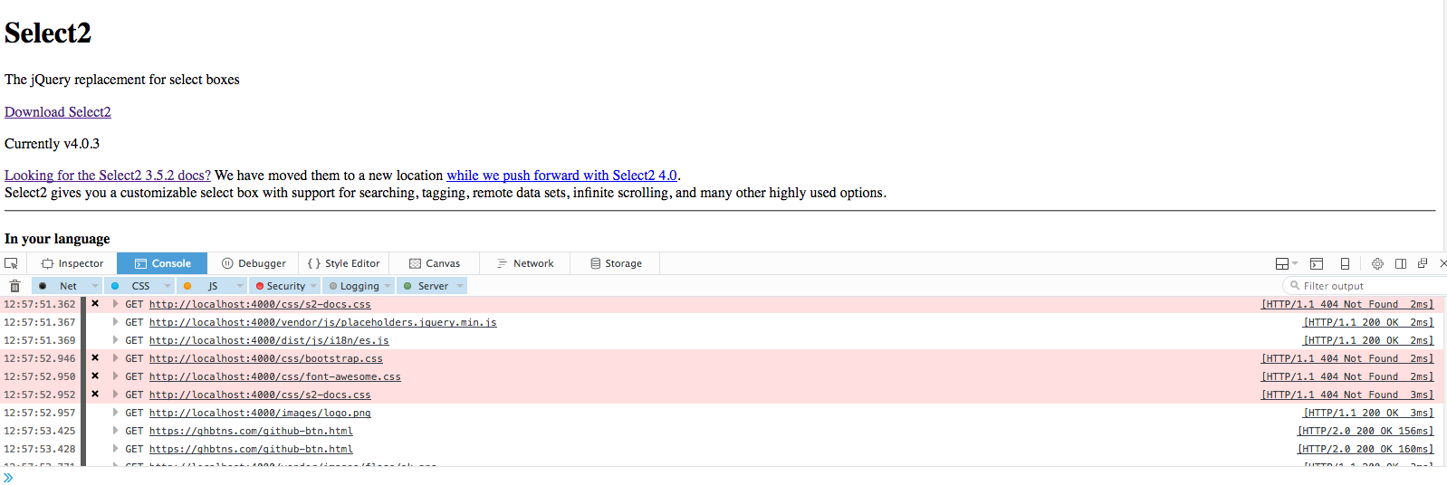
Task: Activate the element picker icon in devtools
Action: tap(11, 263)
